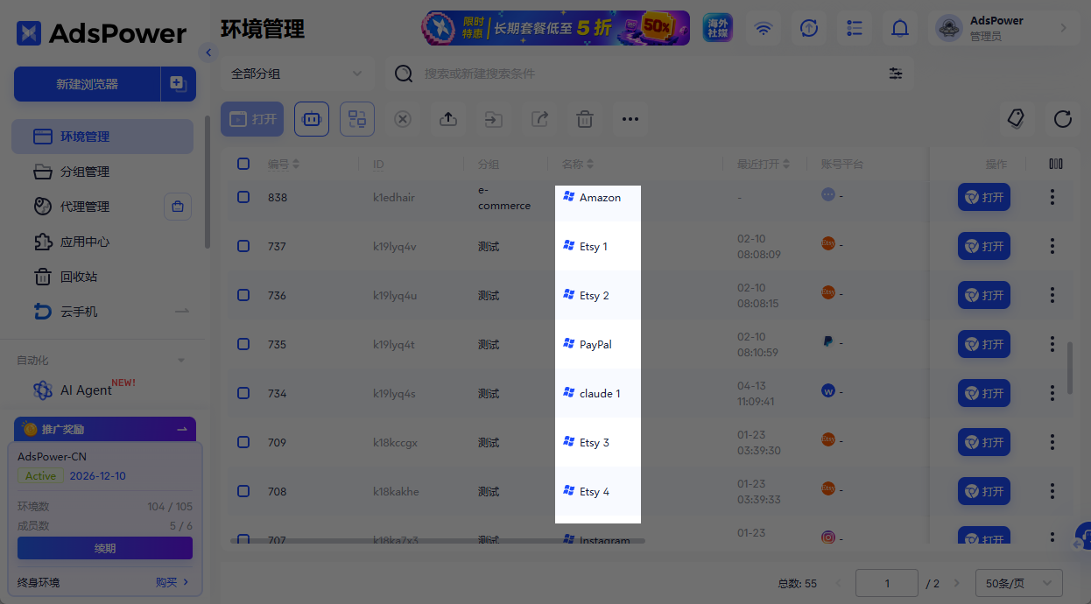This screenshot has height=604, width=1091.
Task: Check the checkbox for row 734
Action: (243, 393)
